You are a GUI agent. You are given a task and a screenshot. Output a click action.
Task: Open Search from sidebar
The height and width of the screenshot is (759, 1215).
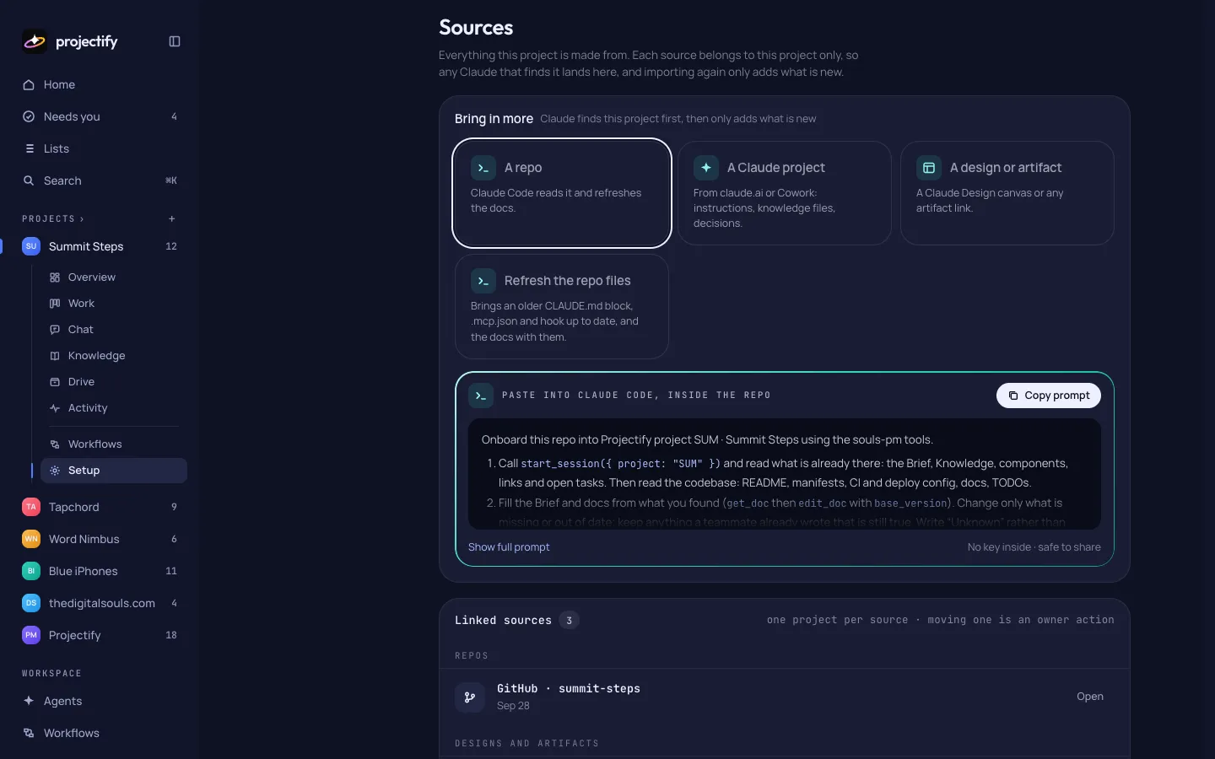pos(101,180)
